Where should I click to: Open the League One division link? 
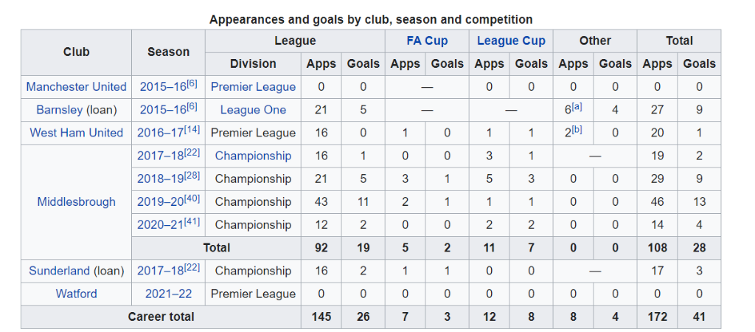click(x=253, y=110)
